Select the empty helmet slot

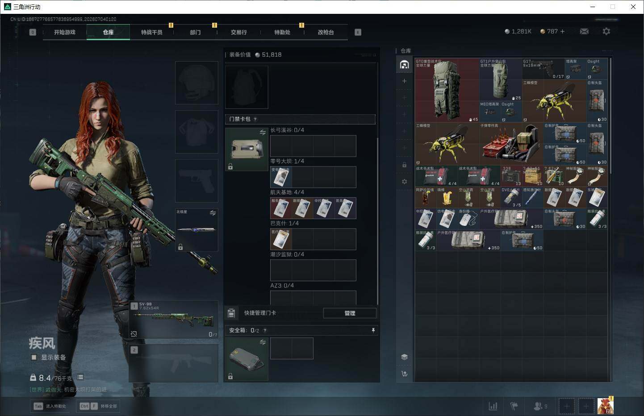197,83
